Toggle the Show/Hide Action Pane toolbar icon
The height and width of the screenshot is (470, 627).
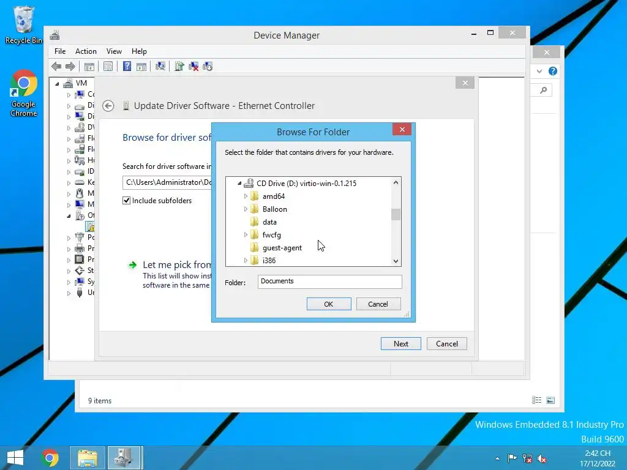[x=141, y=66]
